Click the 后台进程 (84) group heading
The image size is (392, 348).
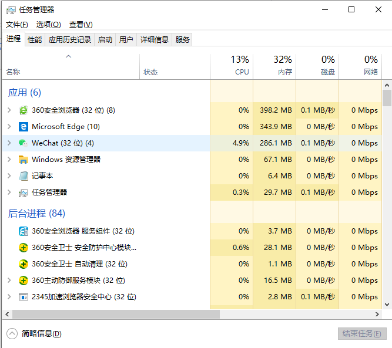tap(36, 214)
